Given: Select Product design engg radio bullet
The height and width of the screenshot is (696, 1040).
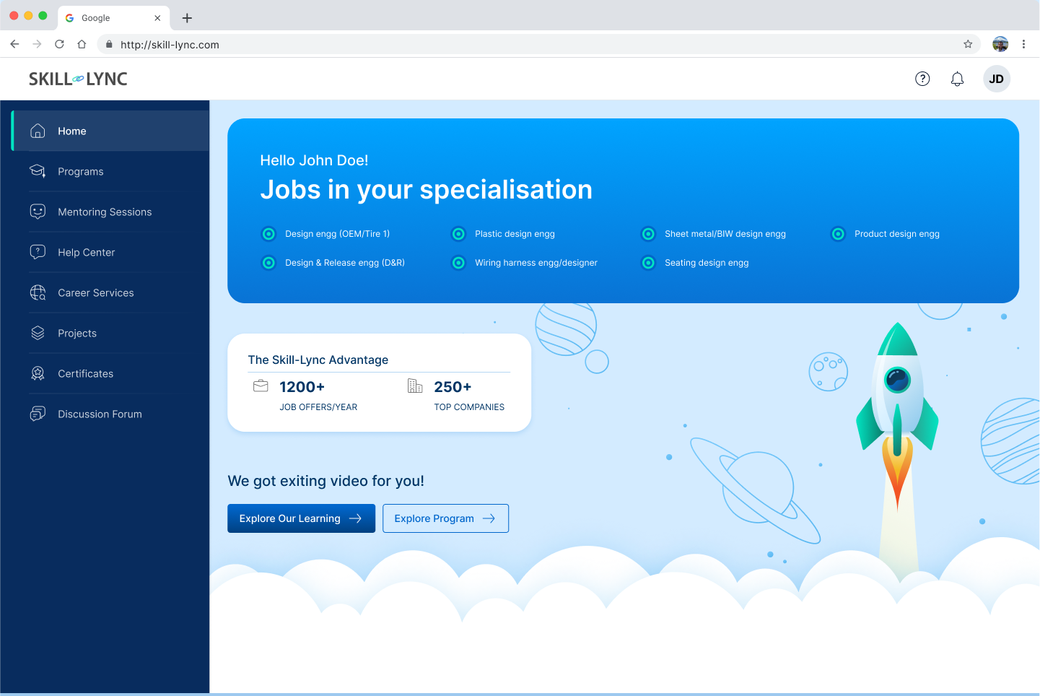Looking at the screenshot, I should pyautogui.click(x=838, y=234).
